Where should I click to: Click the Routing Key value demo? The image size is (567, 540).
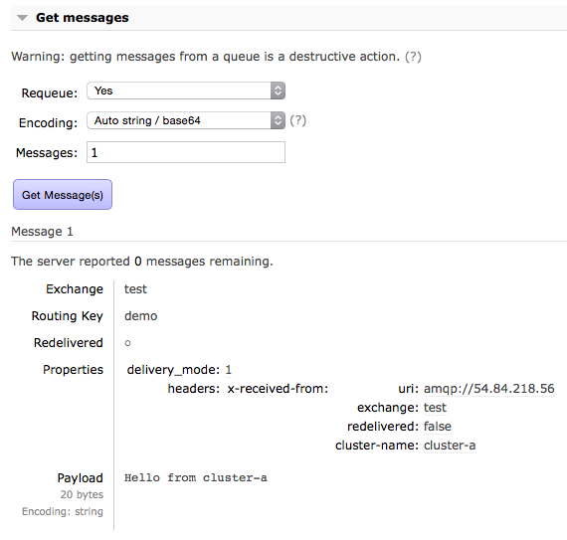[x=141, y=316]
